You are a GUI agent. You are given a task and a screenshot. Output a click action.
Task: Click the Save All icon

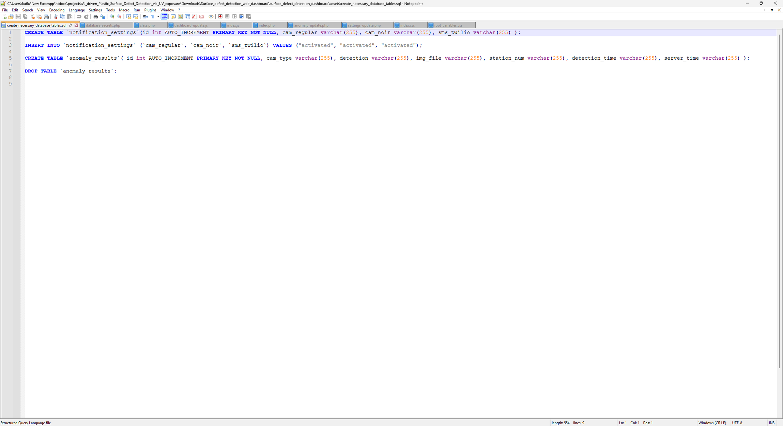[x=25, y=17]
